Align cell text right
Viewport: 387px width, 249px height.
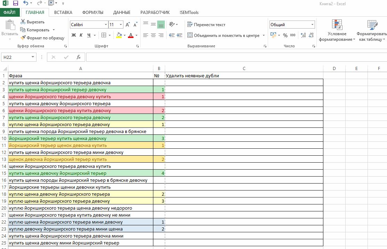pos(161,35)
